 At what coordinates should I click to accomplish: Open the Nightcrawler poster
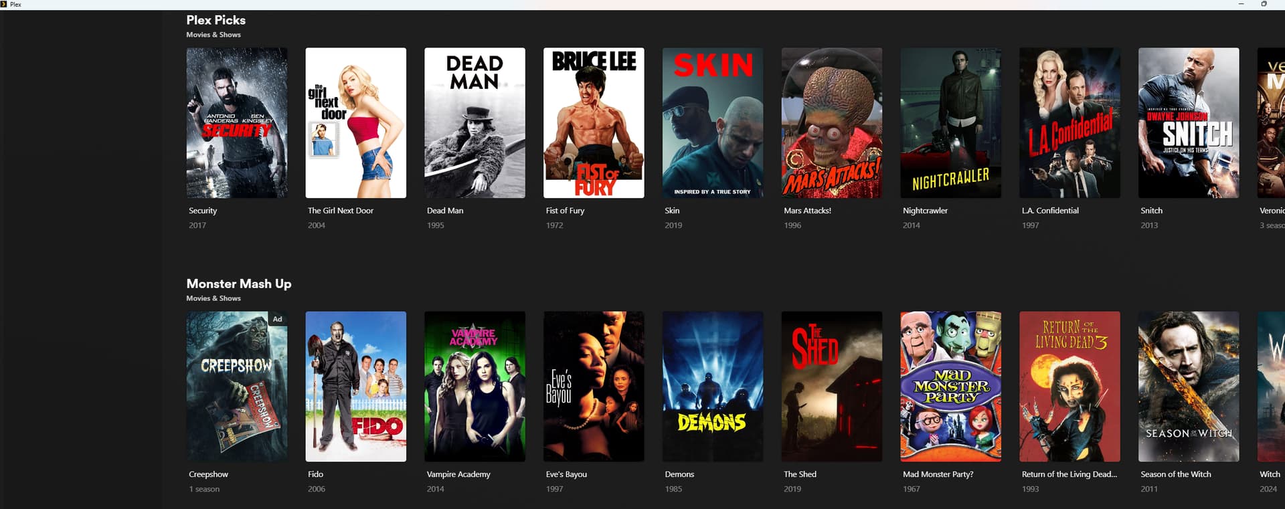951,122
